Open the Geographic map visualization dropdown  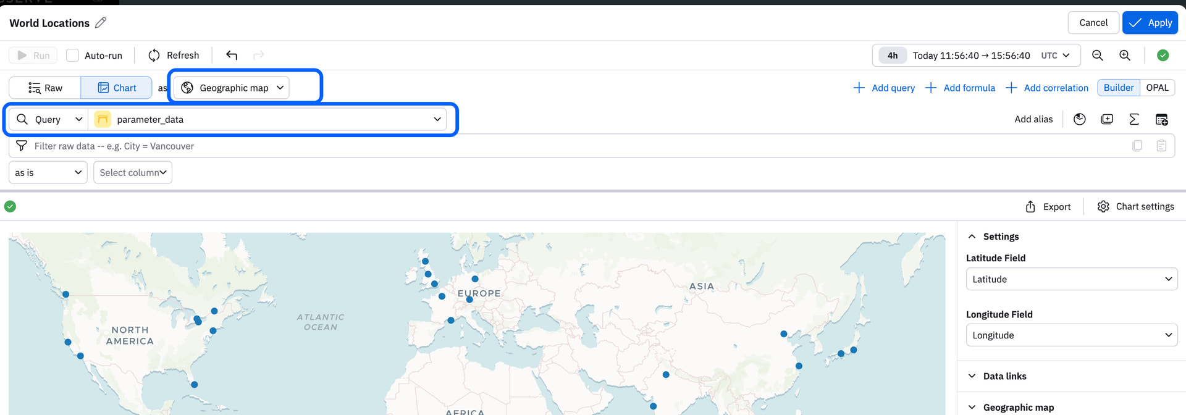[232, 88]
